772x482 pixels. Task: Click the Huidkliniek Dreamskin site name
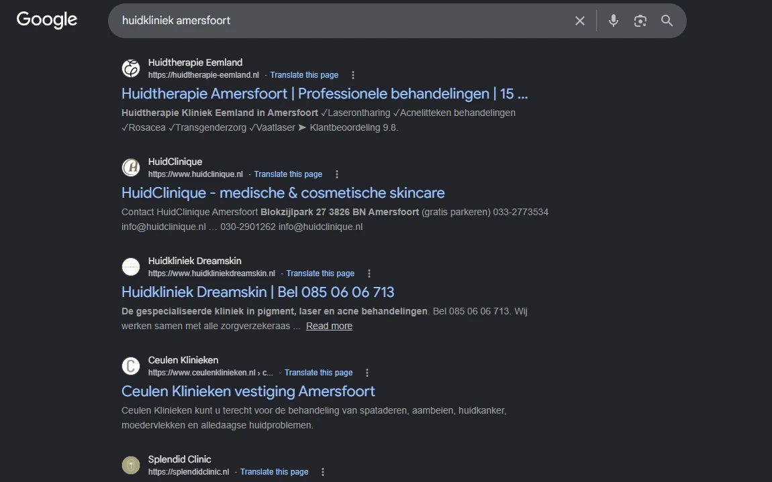[195, 261]
